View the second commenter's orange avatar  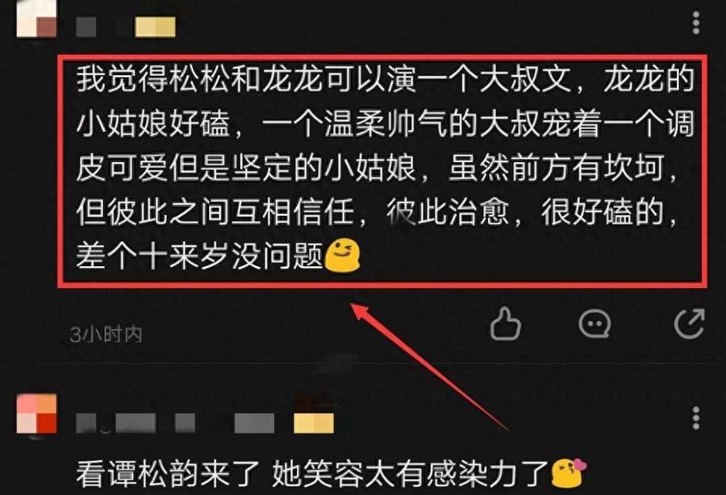coord(36,414)
